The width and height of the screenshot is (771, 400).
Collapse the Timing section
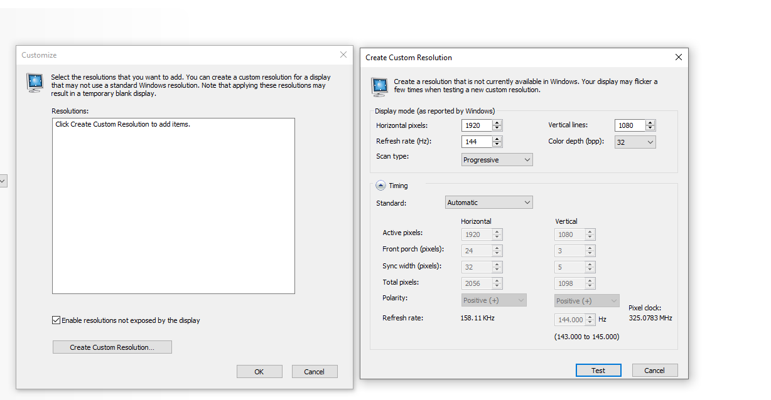pos(380,185)
